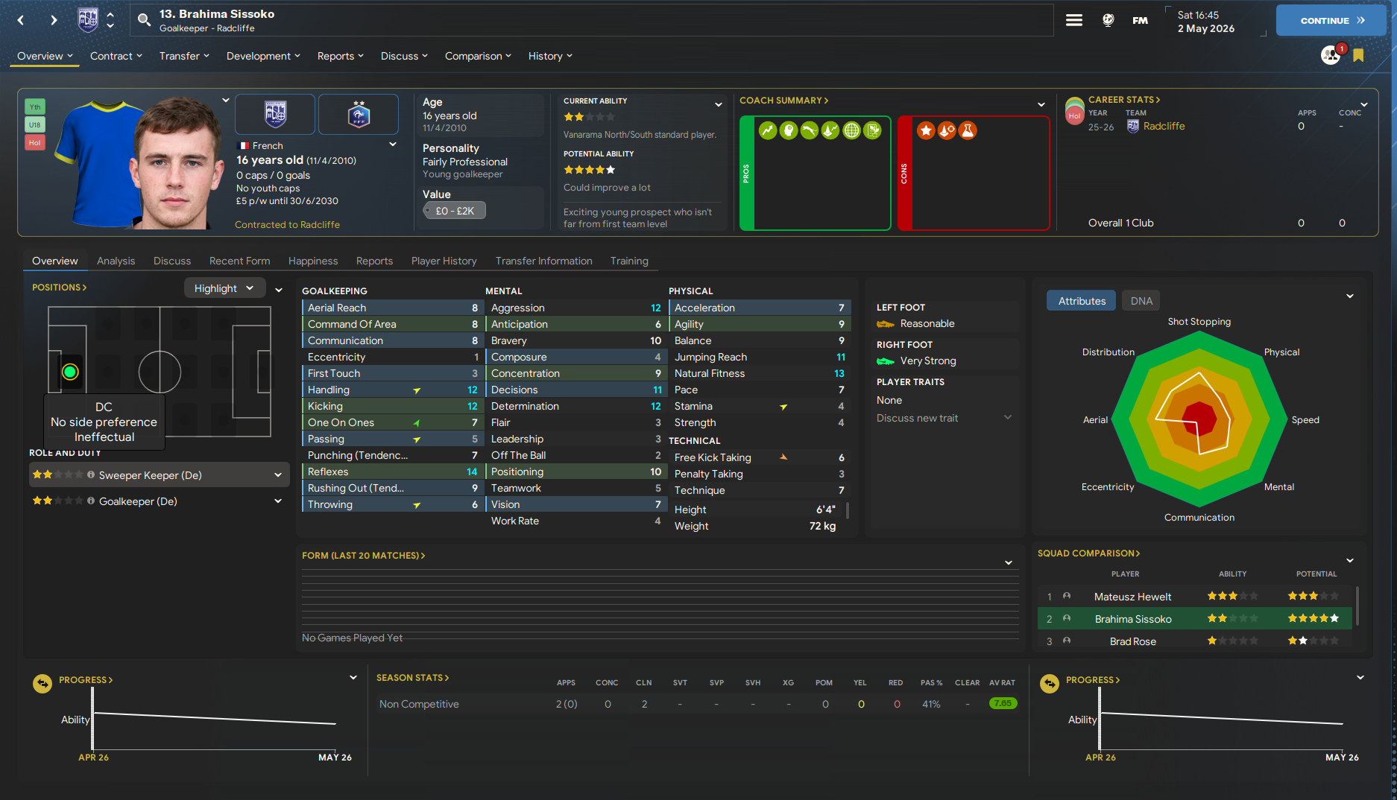Switch to the Recent Form tab
Screen dimensions: 1397x800
tap(239, 261)
